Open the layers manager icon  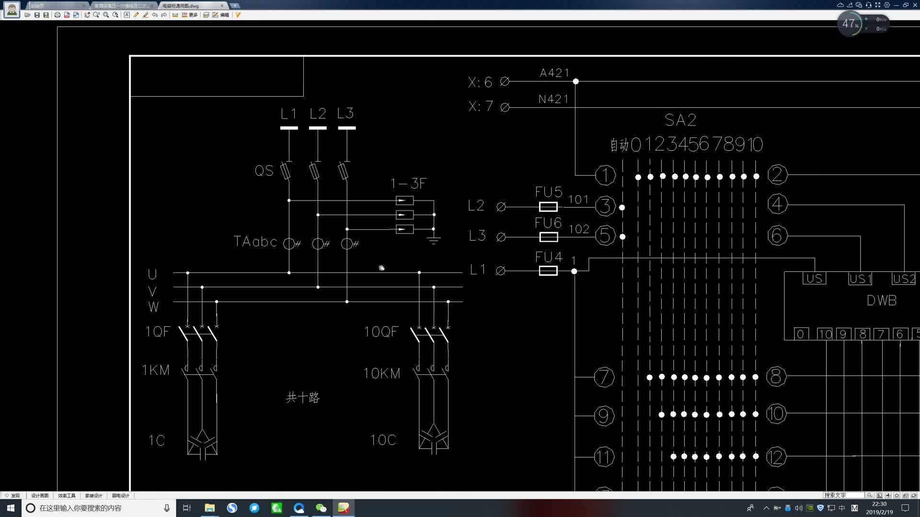206,15
